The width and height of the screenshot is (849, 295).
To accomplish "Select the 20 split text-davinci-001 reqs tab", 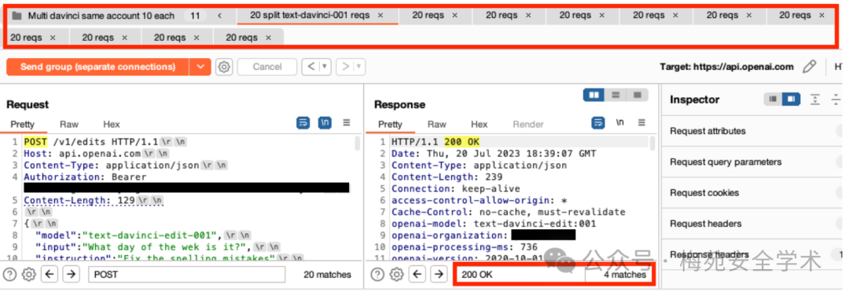I will [309, 15].
